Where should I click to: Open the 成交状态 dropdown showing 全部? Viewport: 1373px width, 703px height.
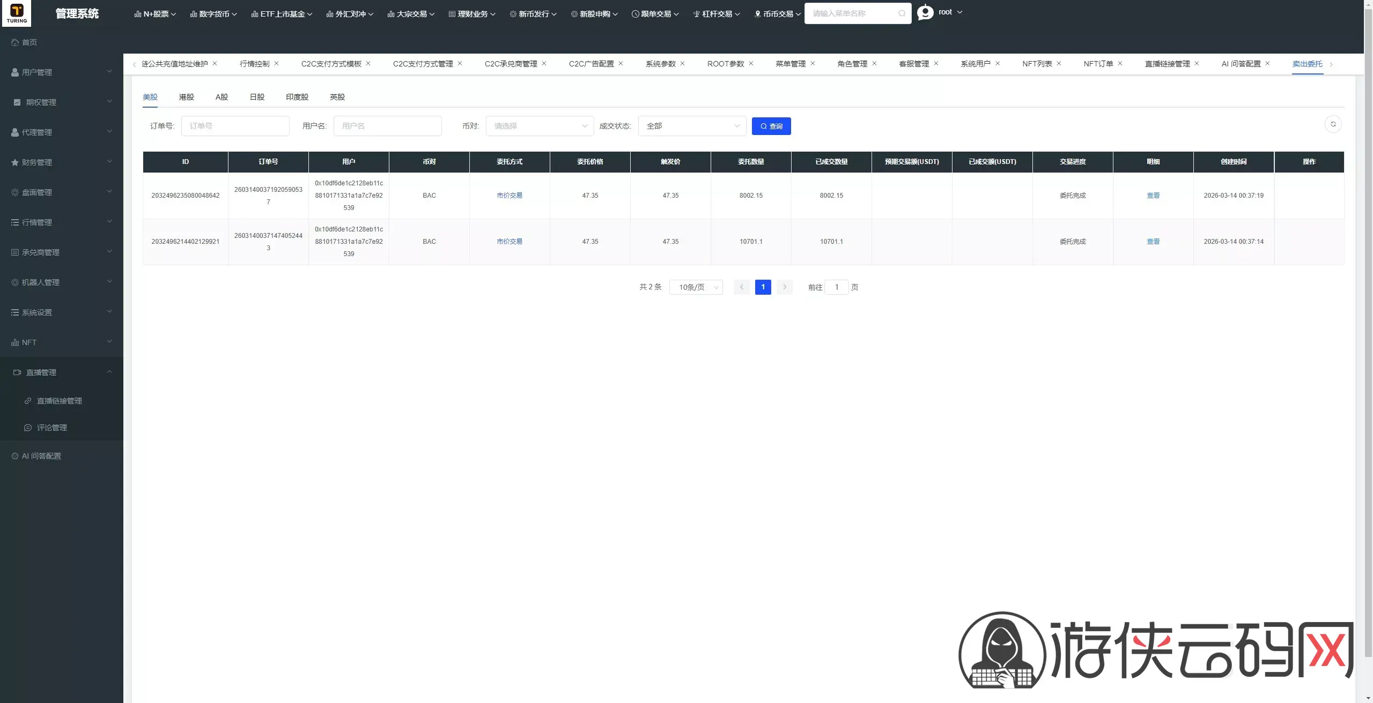(692, 126)
